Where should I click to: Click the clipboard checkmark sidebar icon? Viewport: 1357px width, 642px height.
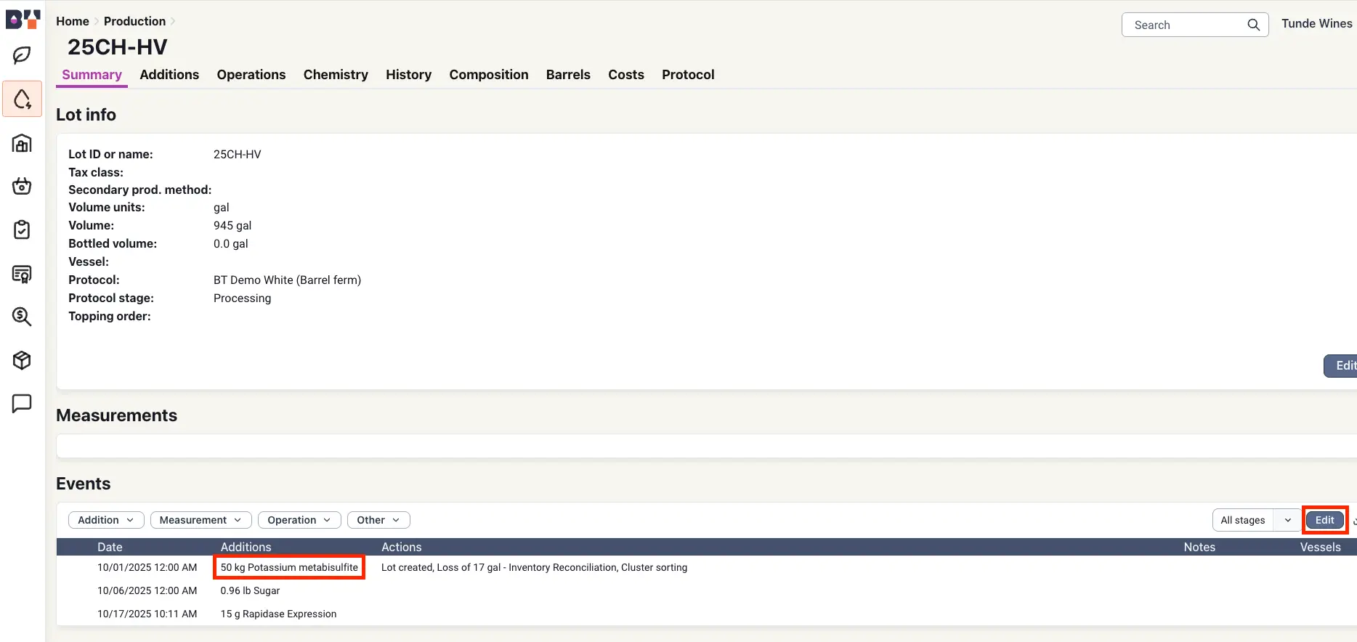click(22, 230)
